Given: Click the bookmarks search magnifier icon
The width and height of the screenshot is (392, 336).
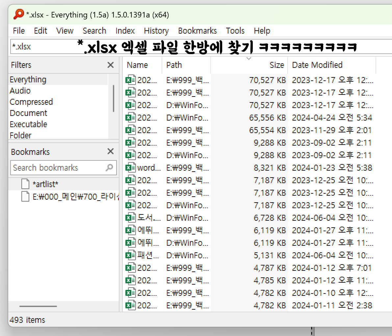Looking at the screenshot, I should [x=109, y=167].
